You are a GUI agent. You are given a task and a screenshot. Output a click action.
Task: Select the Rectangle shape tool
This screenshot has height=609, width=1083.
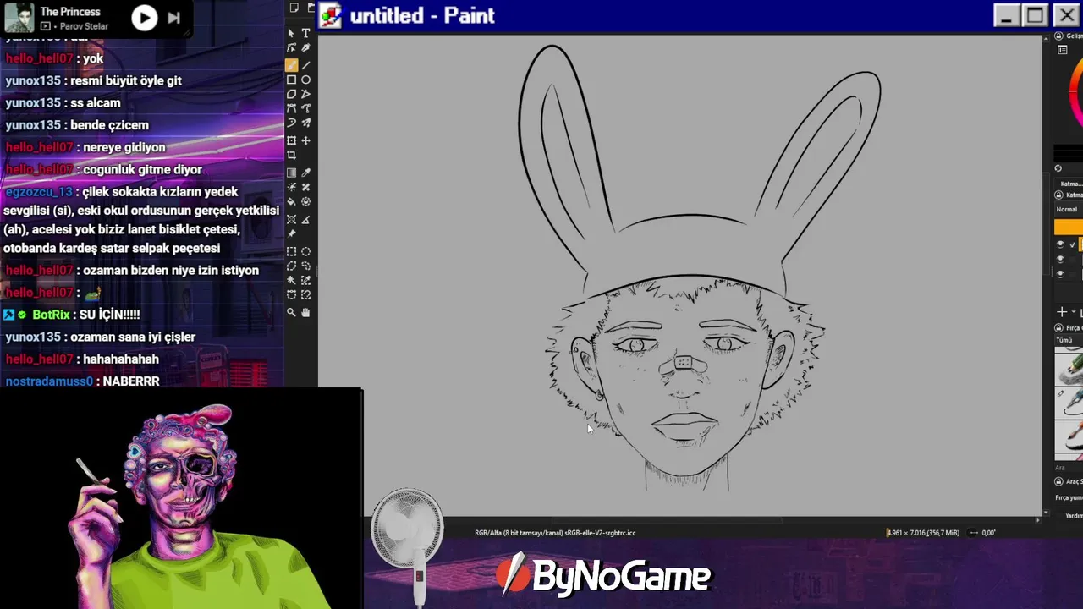click(291, 80)
